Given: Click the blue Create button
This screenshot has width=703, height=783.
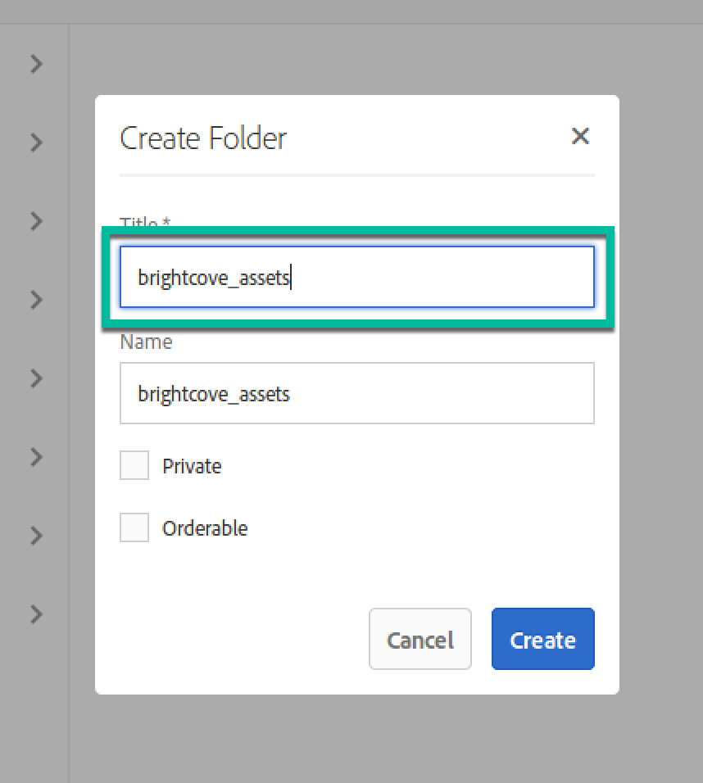Looking at the screenshot, I should (542, 639).
